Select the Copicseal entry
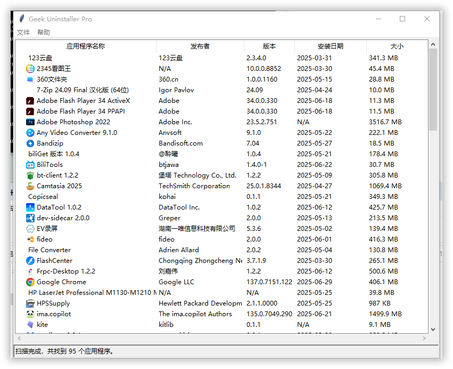 [43, 197]
